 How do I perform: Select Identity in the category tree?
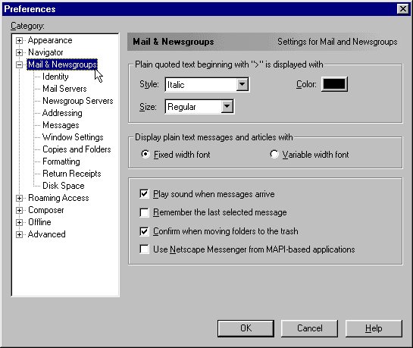(55, 77)
